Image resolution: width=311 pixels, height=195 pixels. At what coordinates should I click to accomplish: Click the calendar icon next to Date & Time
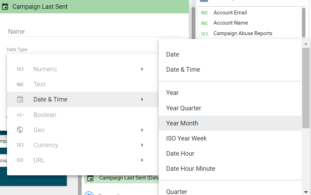(20, 99)
